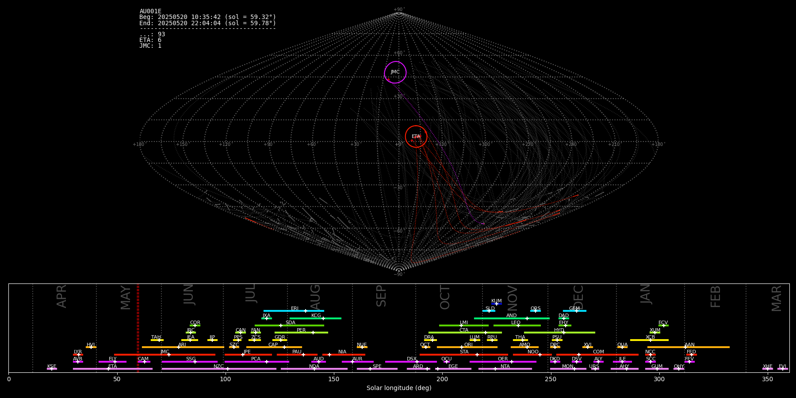Select the SLD shower label
The image size is (796, 398).
(x=490, y=309)
